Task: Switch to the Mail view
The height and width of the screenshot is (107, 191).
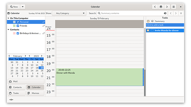Action: (x=26, y=81)
